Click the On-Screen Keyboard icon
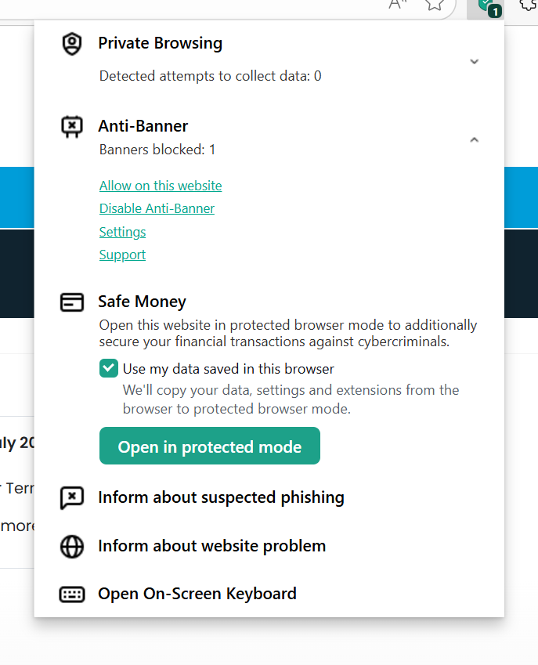This screenshot has width=538, height=665. click(71, 595)
